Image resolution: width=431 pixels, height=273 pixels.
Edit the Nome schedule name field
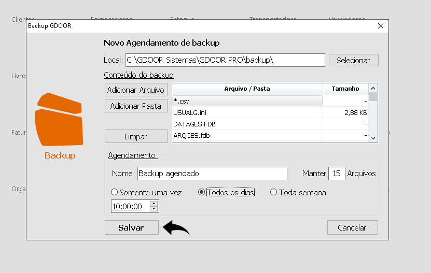coord(212,174)
